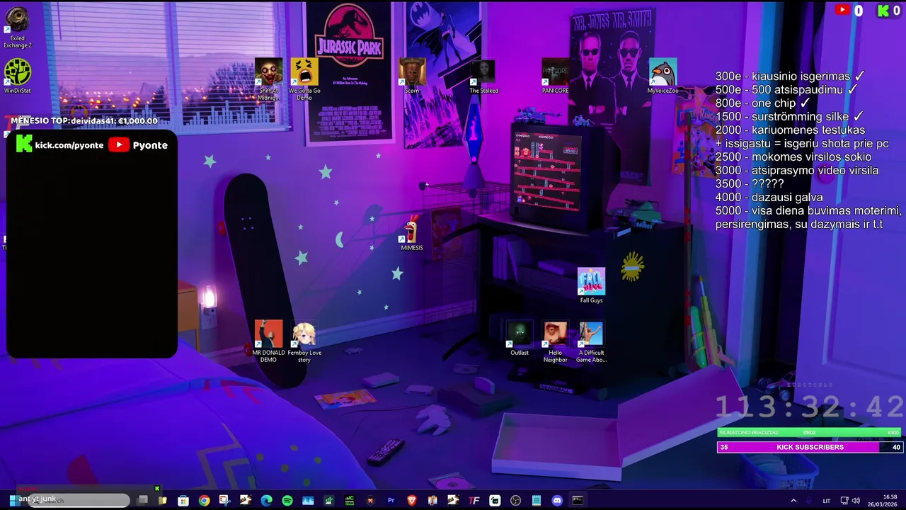Switch the LIT keyboard language indicator
Screen dimensions: 906x510
(x=826, y=501)
